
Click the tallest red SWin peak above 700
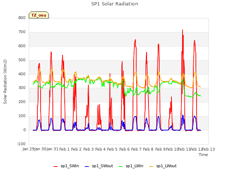pos(183,30)
